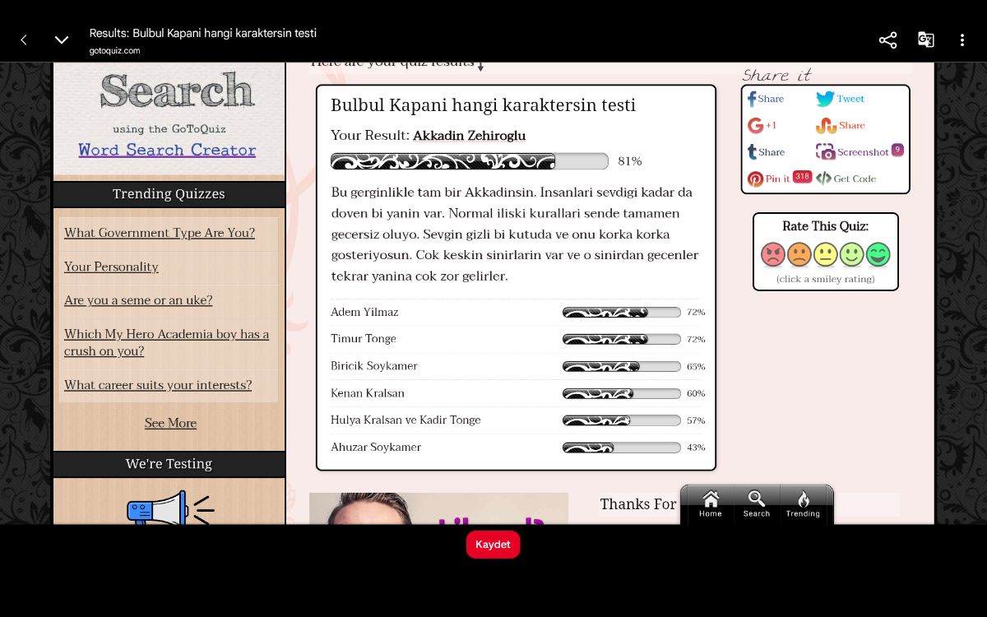Screen dimensions: 987x617
Task: Expand the page chevron dropdown
Action: click(62, 39)
